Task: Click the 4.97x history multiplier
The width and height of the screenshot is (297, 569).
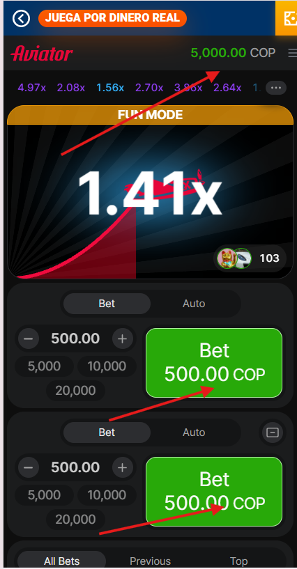Action: [x=32, y=88]
